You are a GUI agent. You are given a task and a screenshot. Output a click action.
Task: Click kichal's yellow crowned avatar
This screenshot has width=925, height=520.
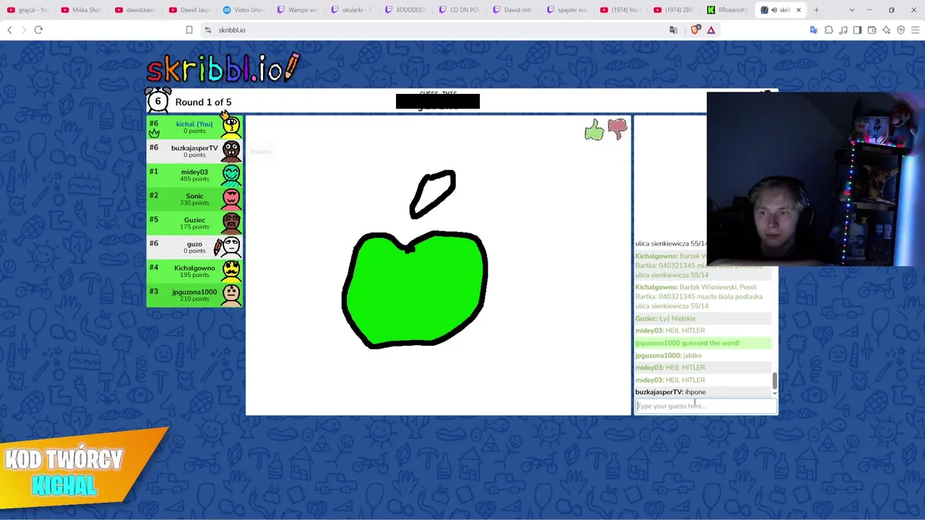tap(231, 126)
